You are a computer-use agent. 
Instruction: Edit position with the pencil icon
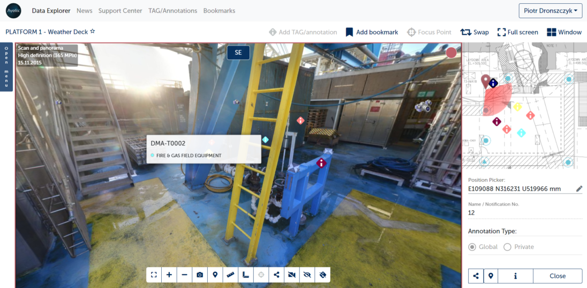click(x=579, y=189)
